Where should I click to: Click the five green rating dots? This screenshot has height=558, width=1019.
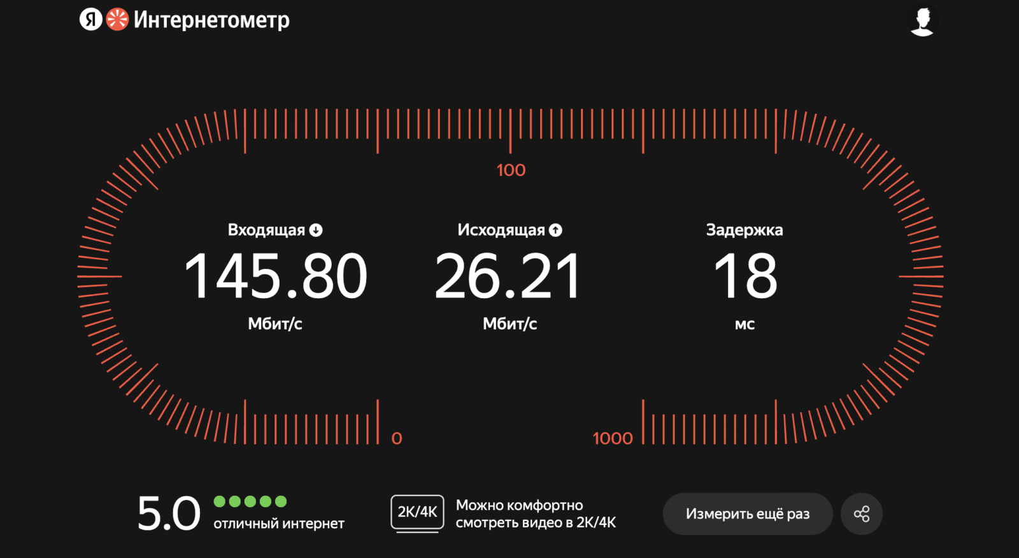click(x=250, y=501)
